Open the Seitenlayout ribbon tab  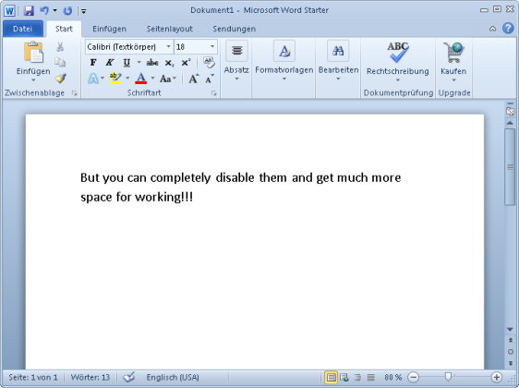point(170,29)
